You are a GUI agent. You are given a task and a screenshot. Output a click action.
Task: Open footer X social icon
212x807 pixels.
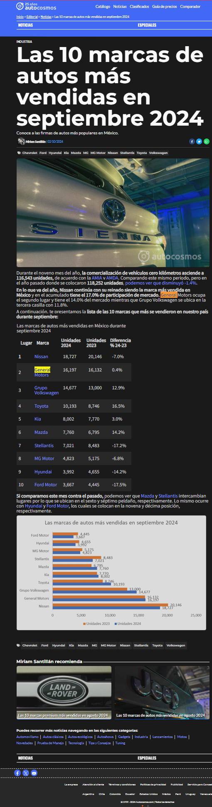(26, 773)
